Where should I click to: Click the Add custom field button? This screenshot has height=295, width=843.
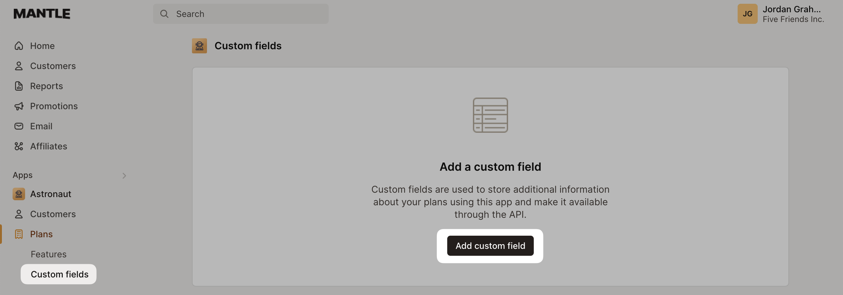(x=490, y=245)
